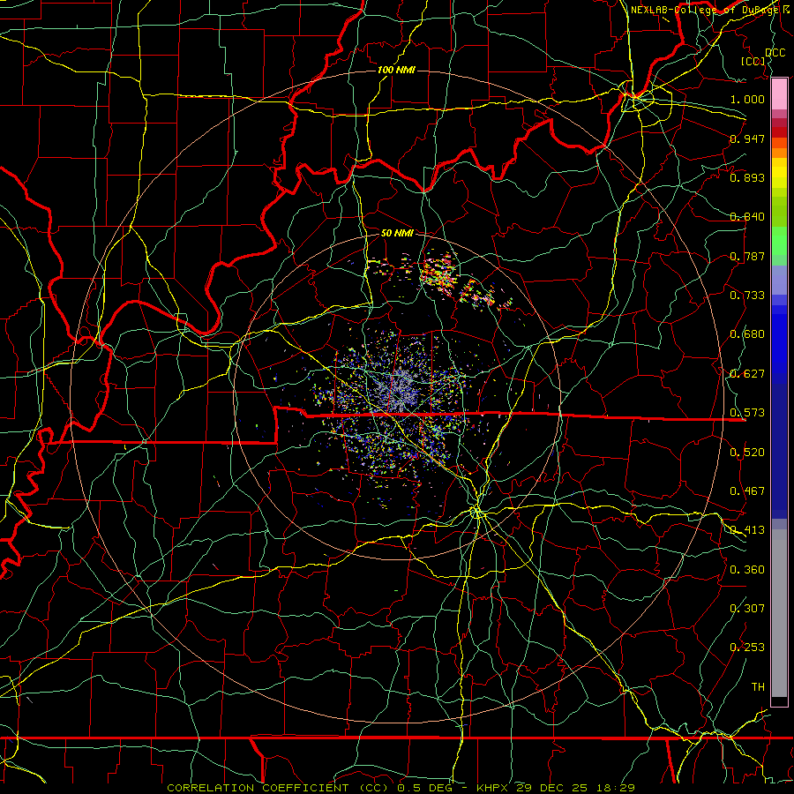The width and height of the screenshot is (794, 794).
Task: Click the 18:29 timestamp text
Action: point(615,788)
